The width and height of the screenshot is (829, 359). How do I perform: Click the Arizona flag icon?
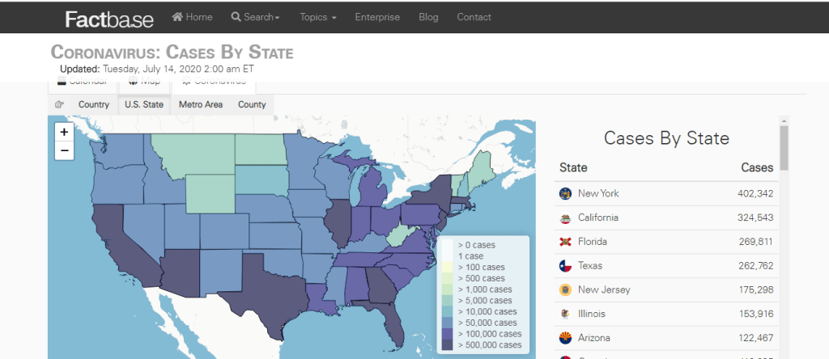point(565,337)
